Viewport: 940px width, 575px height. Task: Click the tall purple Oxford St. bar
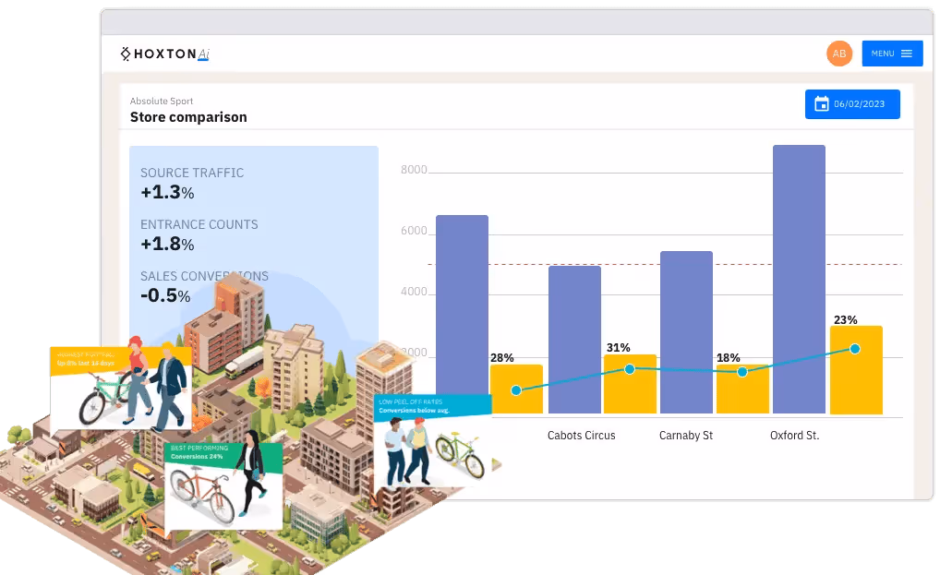tap(799, 279)
